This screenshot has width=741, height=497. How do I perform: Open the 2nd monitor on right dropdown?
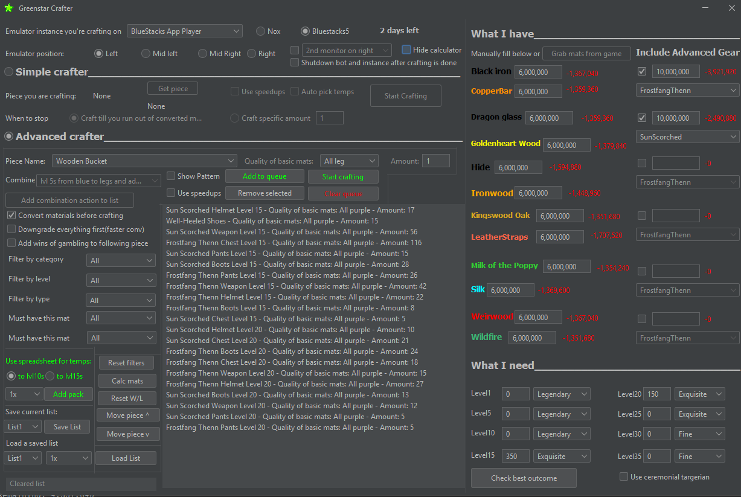coord(347,51)
